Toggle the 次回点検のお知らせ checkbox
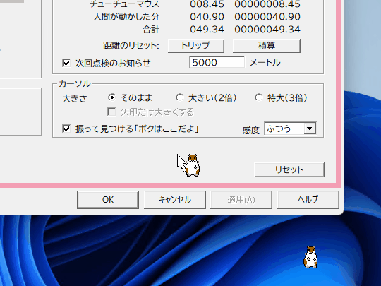 click(66, 63)
